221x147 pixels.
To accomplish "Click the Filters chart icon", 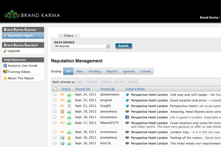I will pos(61,36).
